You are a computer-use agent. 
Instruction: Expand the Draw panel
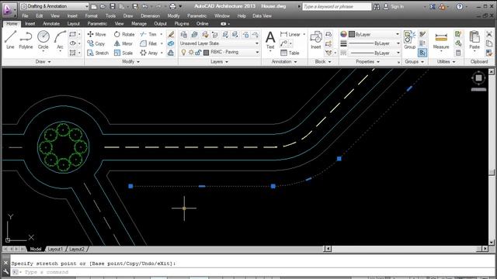(43, 62)
